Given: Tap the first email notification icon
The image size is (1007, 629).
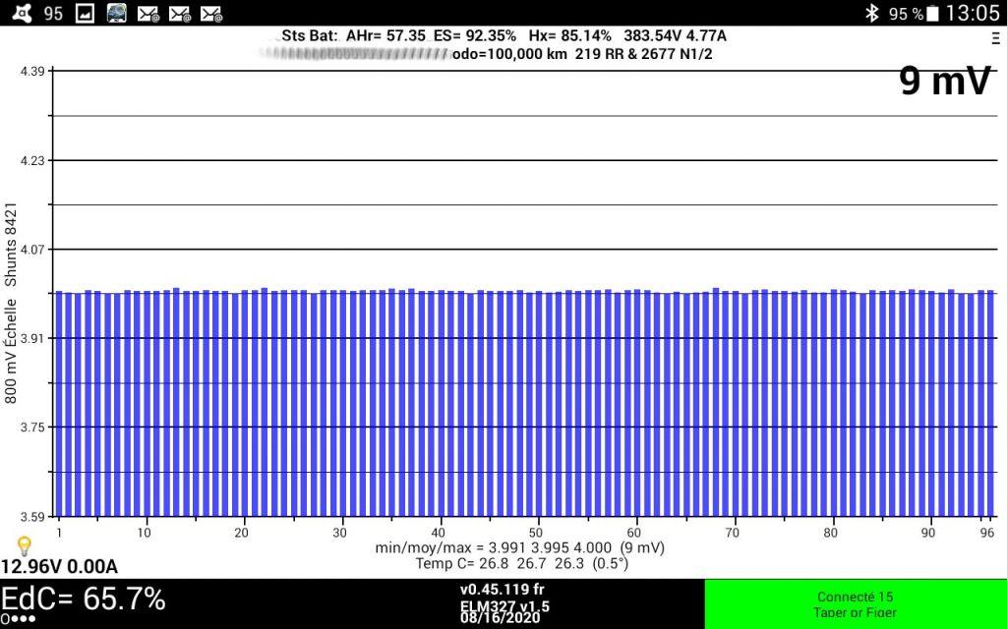Looking at the screenshot, I should [148, 13].
